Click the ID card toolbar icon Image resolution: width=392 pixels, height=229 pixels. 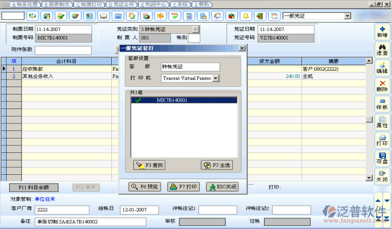(x=89, y=16)
